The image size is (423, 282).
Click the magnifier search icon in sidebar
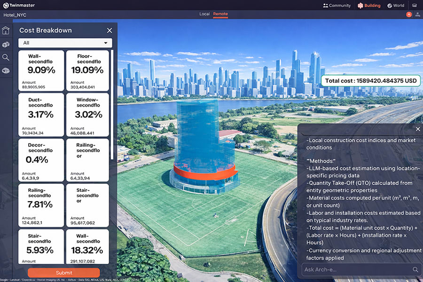tap(6, 57)
